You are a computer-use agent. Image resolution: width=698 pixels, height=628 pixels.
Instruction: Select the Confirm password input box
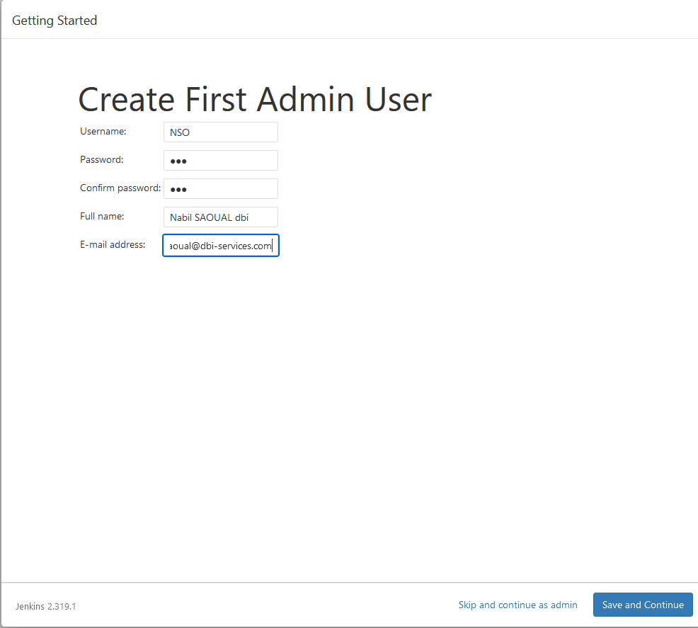221,189
